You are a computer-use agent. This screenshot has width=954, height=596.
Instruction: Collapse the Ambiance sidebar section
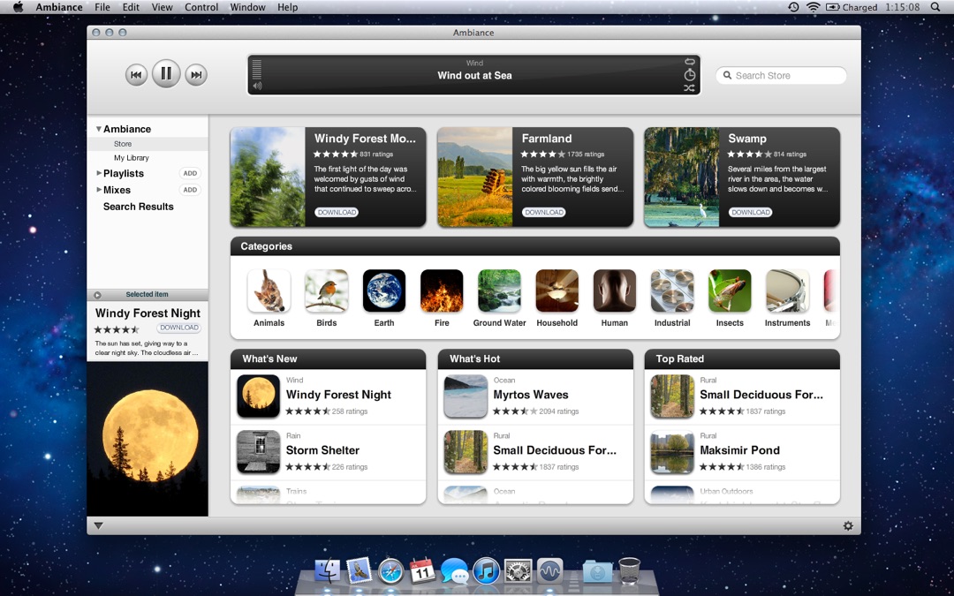point(98,129)
